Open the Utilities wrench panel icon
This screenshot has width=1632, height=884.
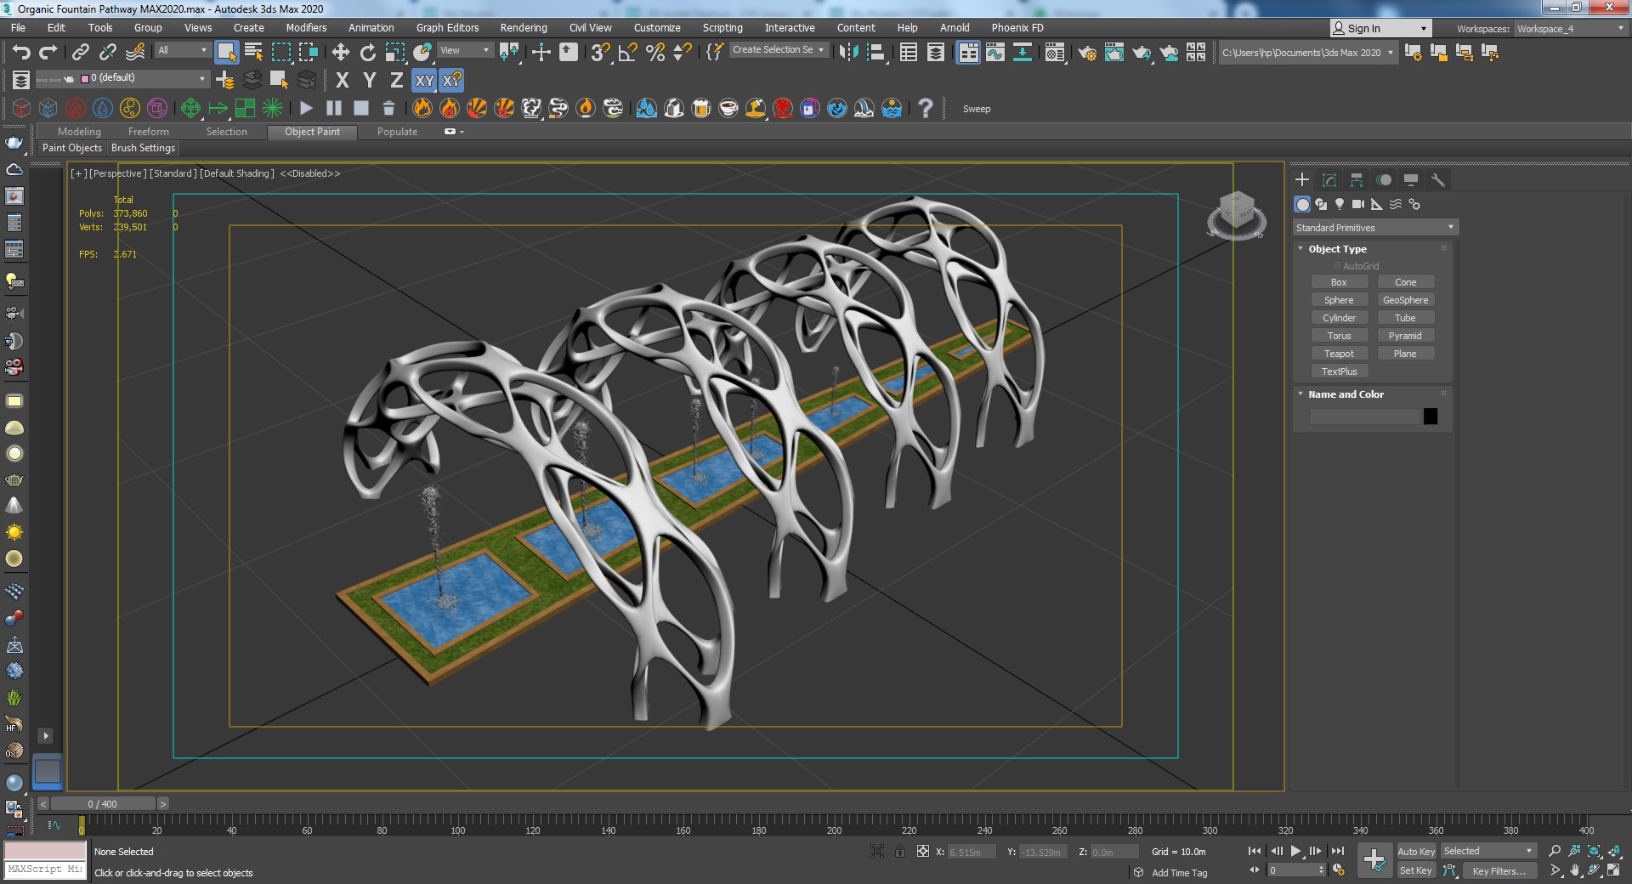coord(1438,180)
